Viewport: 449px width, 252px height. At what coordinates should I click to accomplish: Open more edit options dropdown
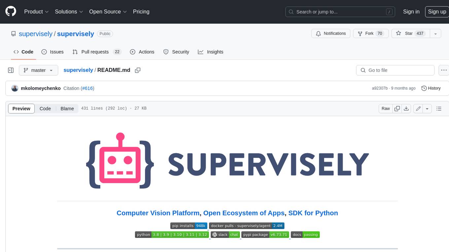coord(427,109)
